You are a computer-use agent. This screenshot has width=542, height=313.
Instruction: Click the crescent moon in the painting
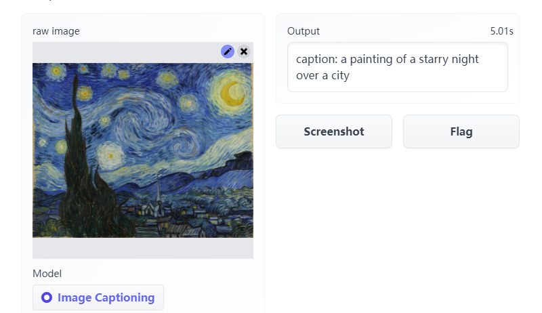232,93
